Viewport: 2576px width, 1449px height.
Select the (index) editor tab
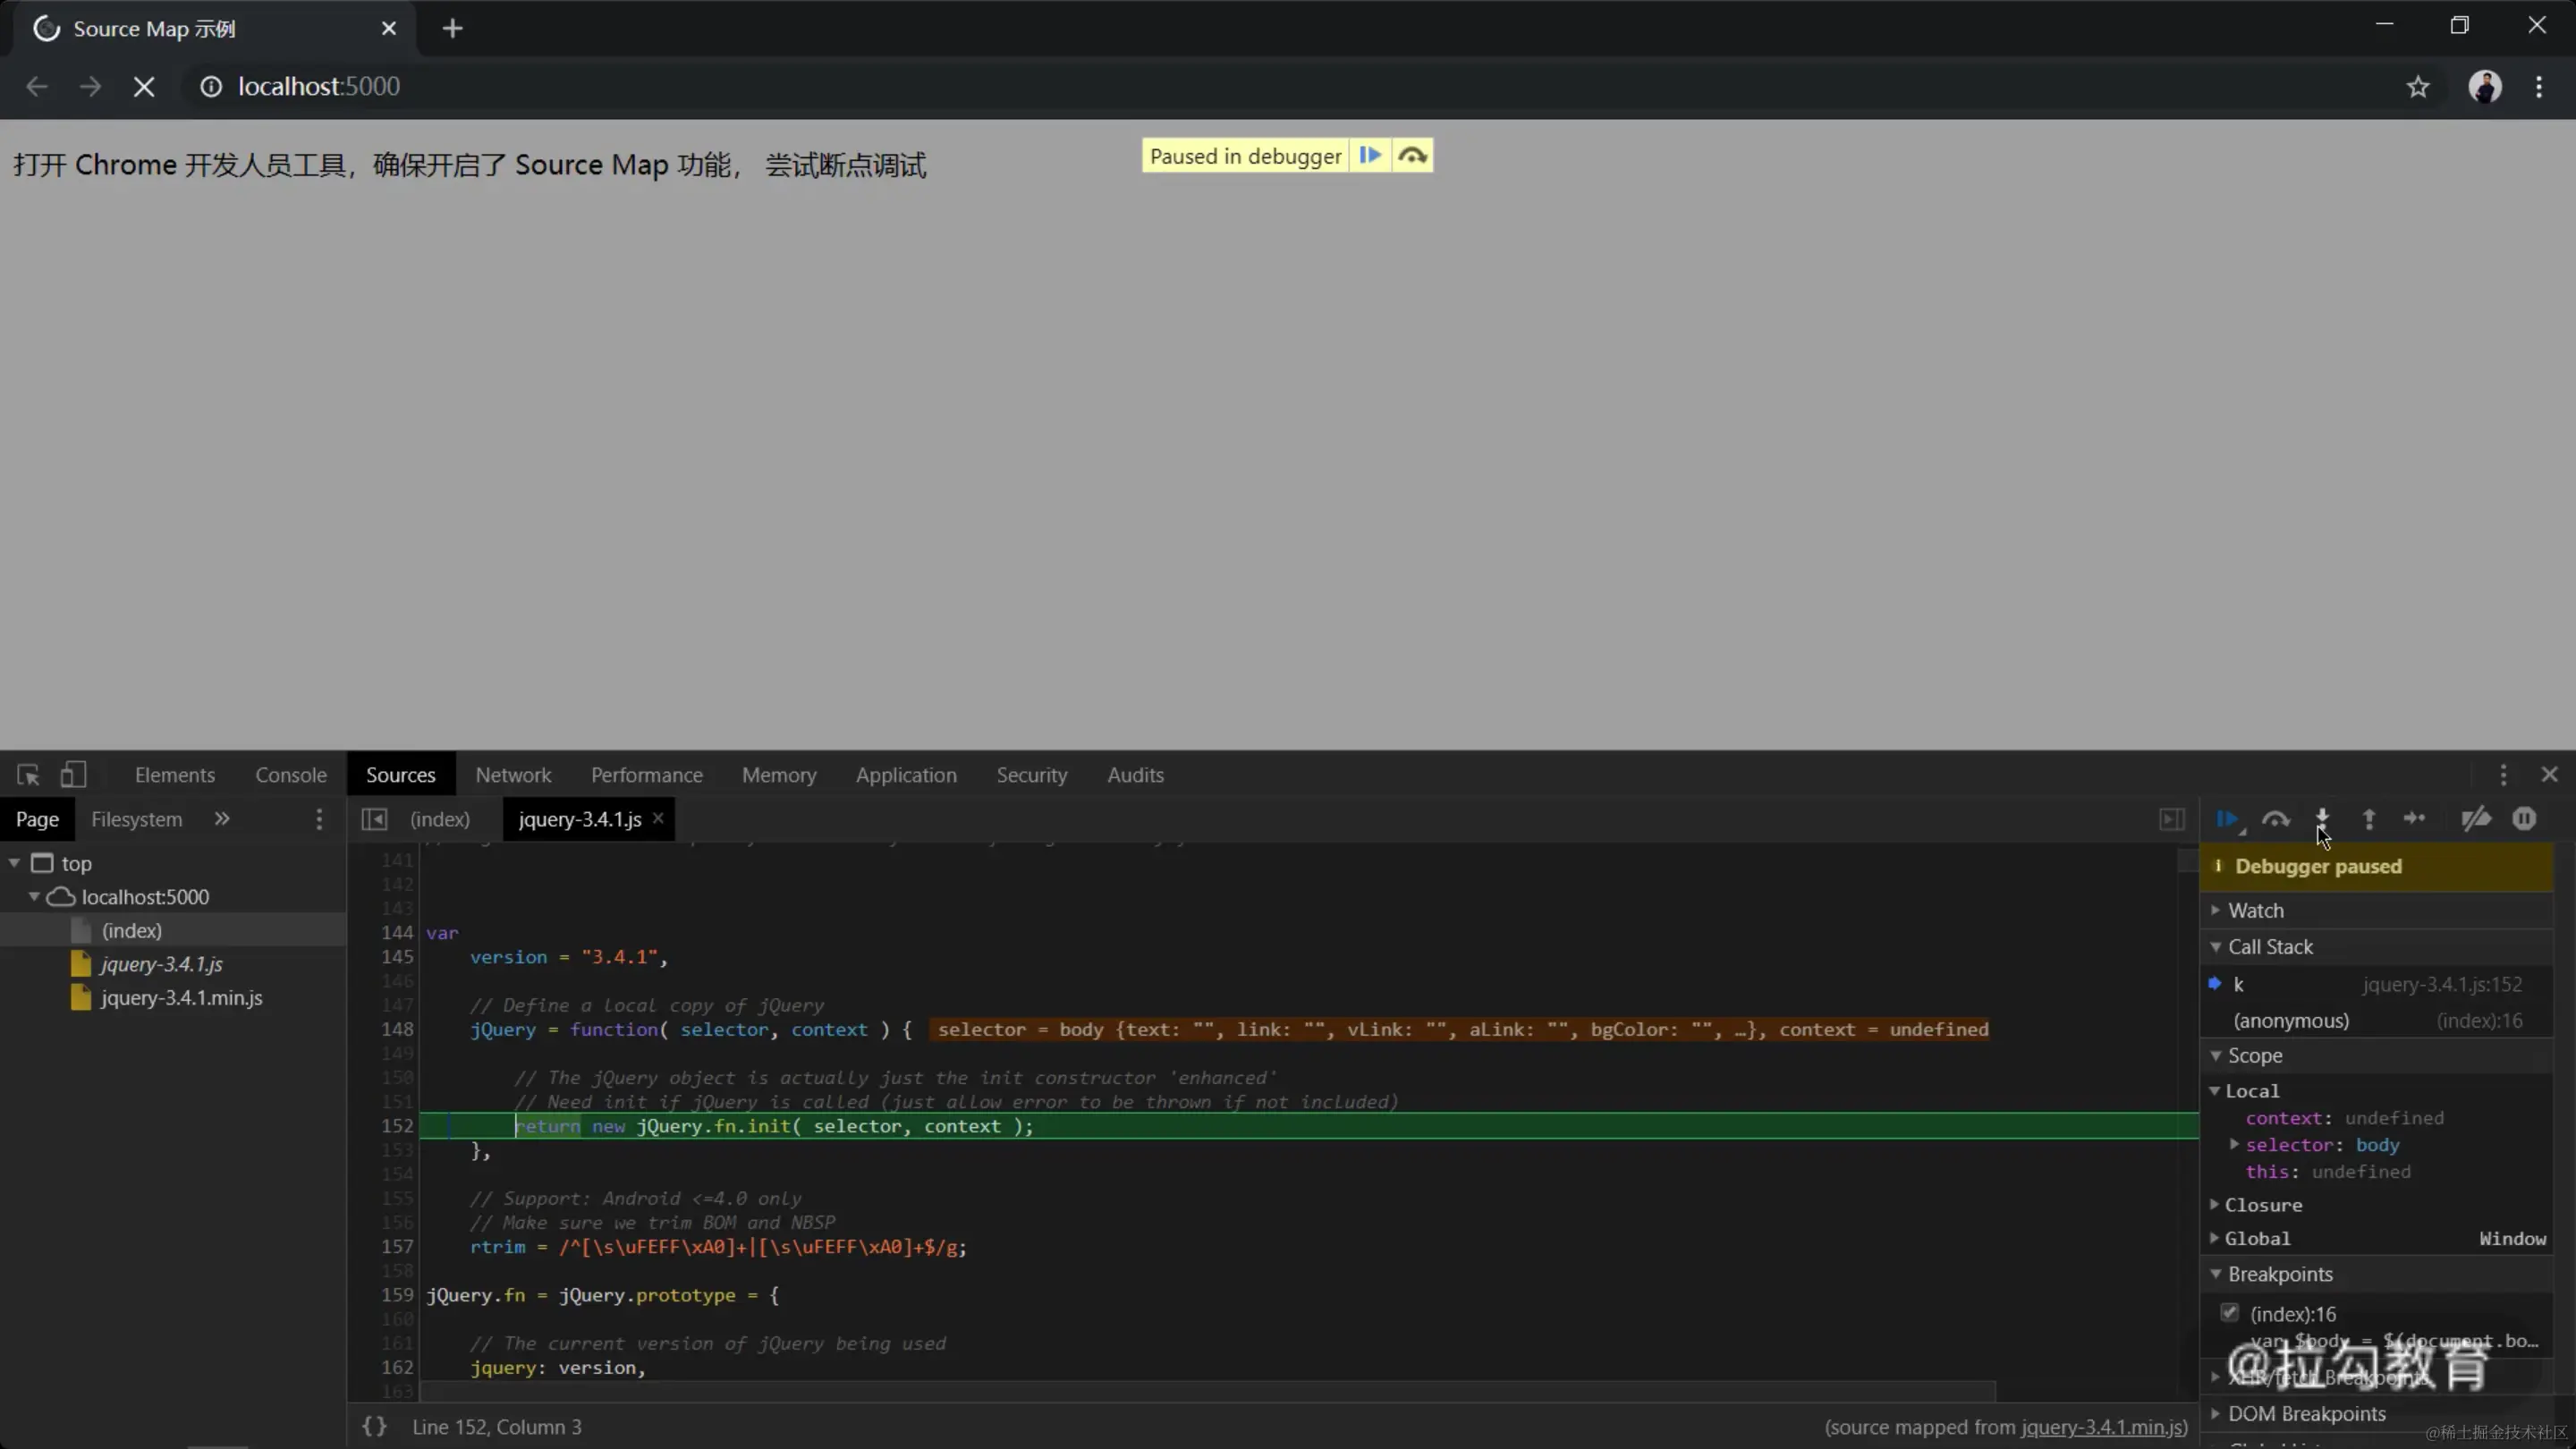pos(440,819)
